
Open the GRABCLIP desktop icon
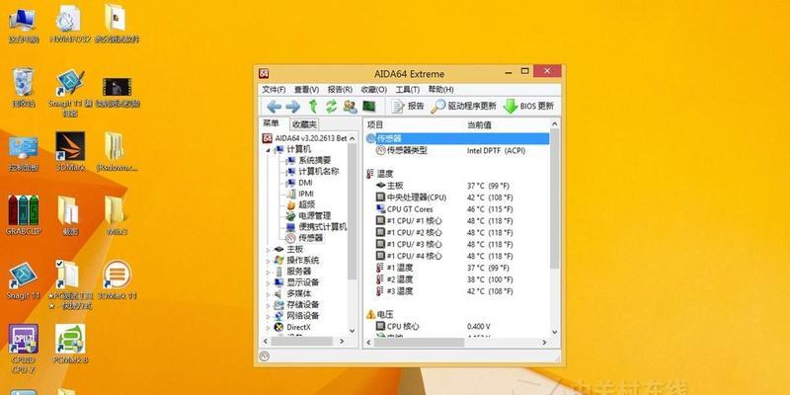tap(23, 215)
